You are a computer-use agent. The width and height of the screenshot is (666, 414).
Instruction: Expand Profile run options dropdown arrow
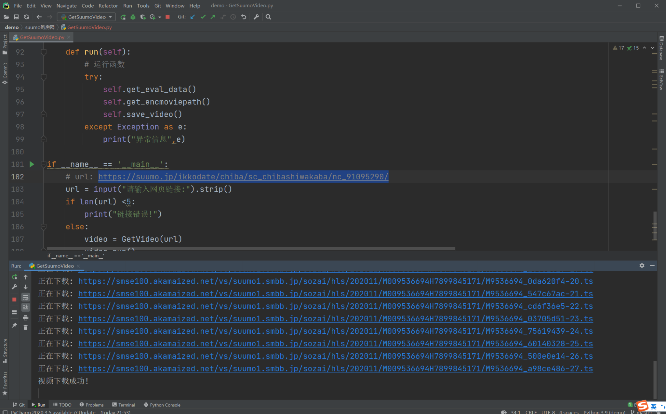(x=160, y=17)
